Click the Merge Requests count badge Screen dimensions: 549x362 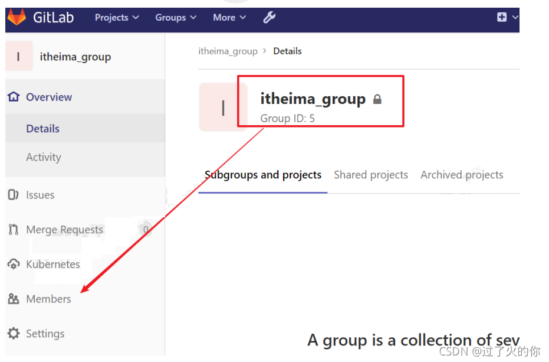[x=146, y=230]
